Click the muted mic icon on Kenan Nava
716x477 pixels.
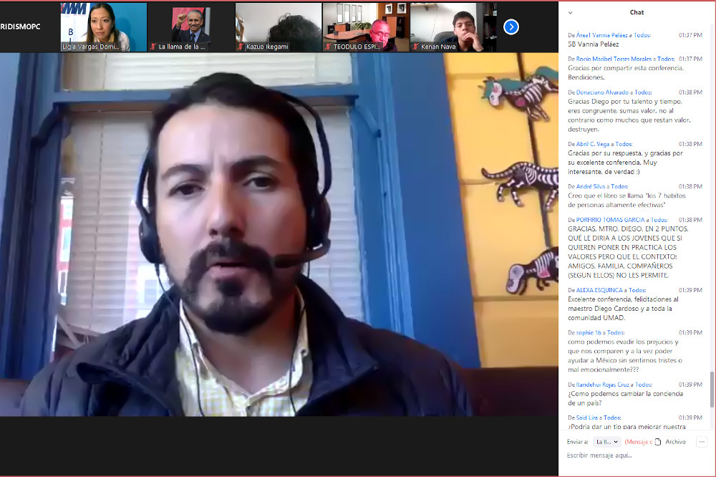click(x=415, y=47)
